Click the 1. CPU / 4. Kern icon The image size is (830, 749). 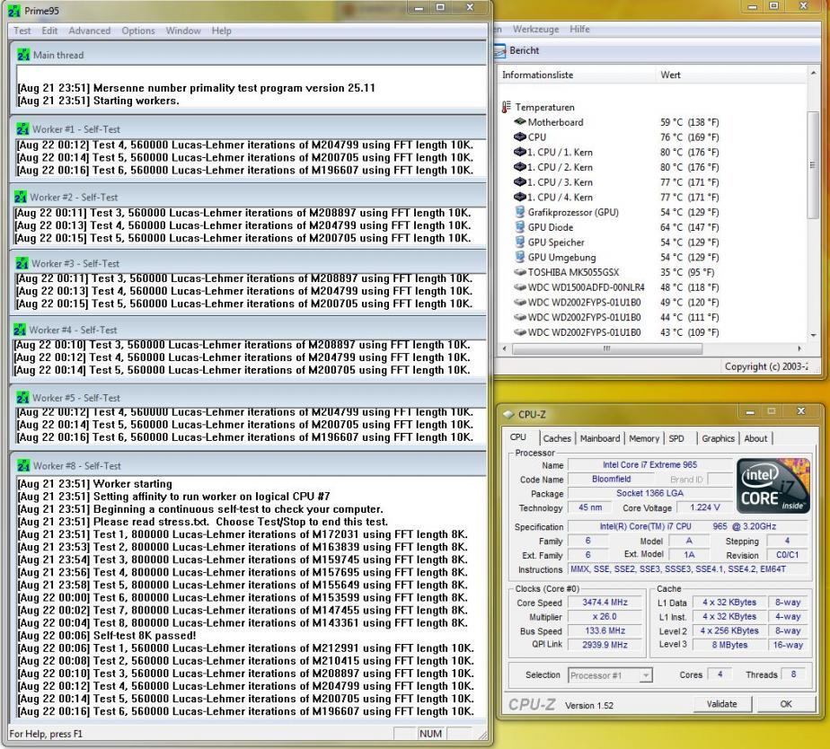point(520,197)
